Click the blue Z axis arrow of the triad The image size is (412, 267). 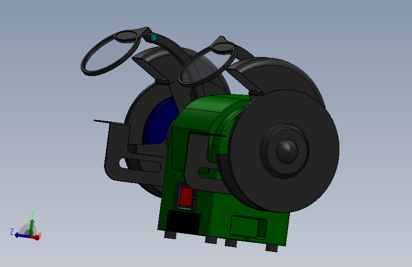pyautogui.click(x=23, y=236)
